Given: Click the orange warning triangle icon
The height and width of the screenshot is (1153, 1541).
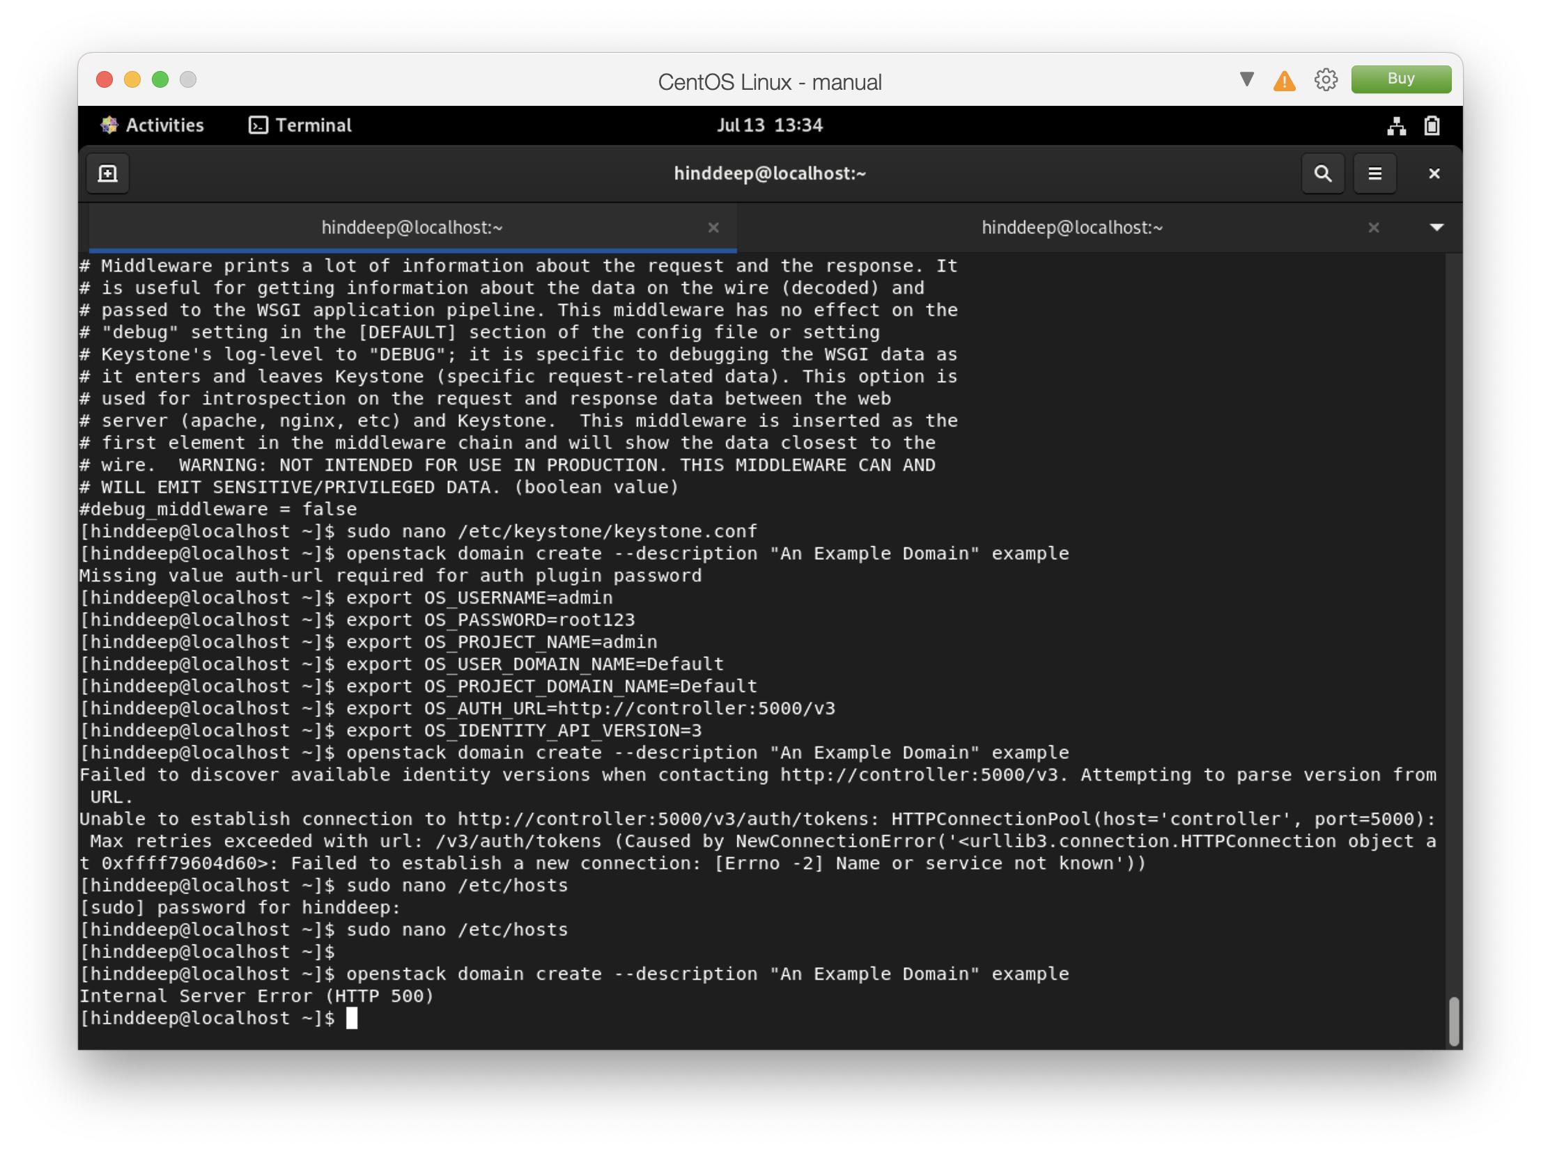Looking at the screenshot, I should pos(1284,81).
